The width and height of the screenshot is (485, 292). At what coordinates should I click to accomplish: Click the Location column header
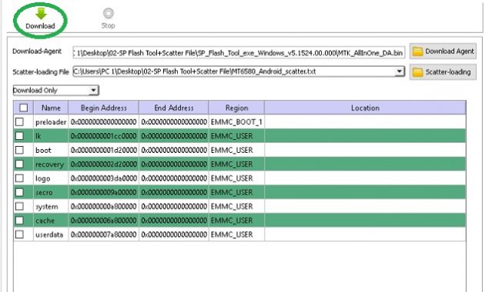(x=365, y=108)
